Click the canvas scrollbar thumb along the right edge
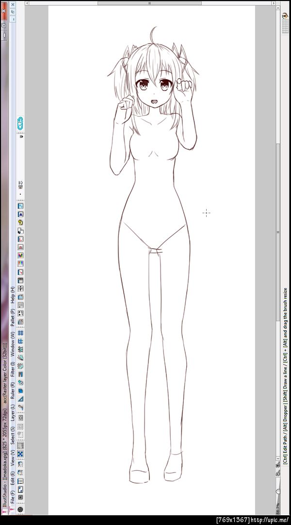The width and height of the screenshot is (291, 525). coord(278,232)
